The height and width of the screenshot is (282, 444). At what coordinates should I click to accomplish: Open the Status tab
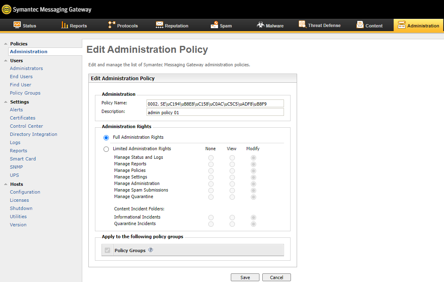[25, 25]
